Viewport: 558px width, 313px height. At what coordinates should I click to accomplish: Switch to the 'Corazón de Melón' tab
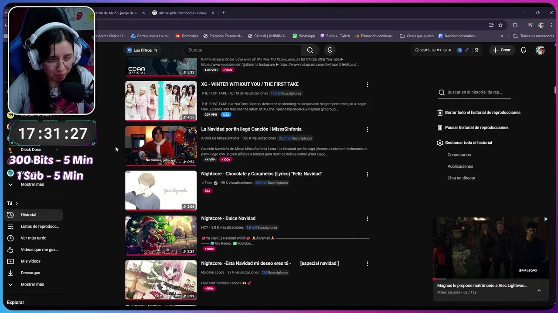pos(118,13)
